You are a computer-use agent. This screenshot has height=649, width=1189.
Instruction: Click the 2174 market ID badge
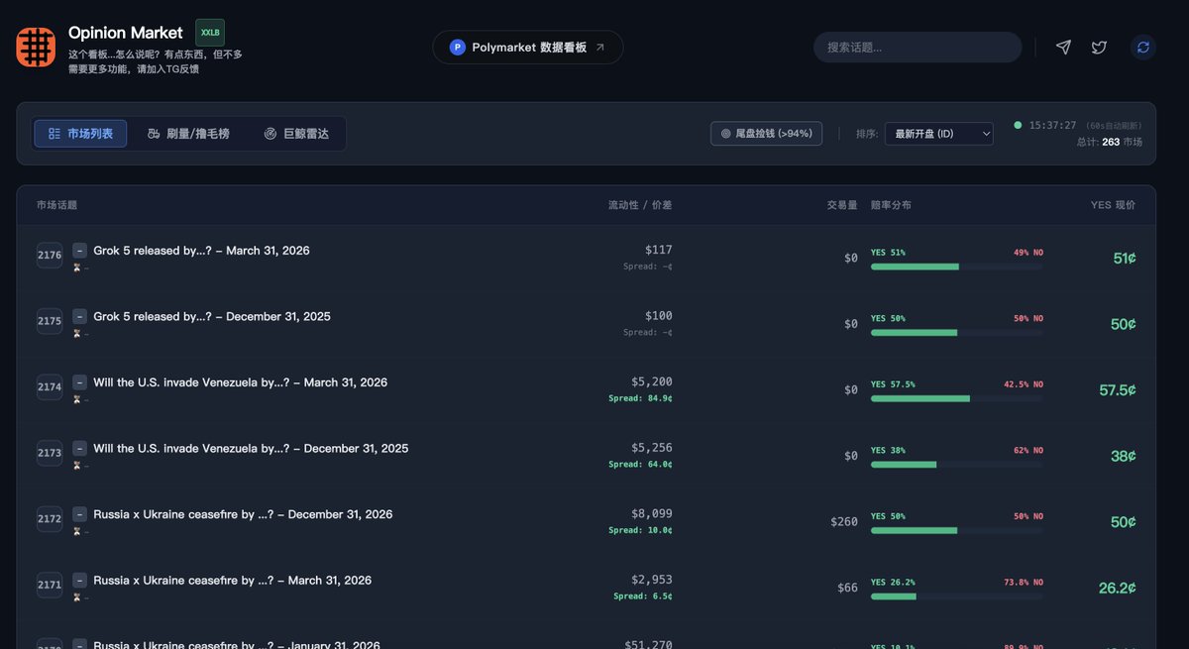point(50,387)
